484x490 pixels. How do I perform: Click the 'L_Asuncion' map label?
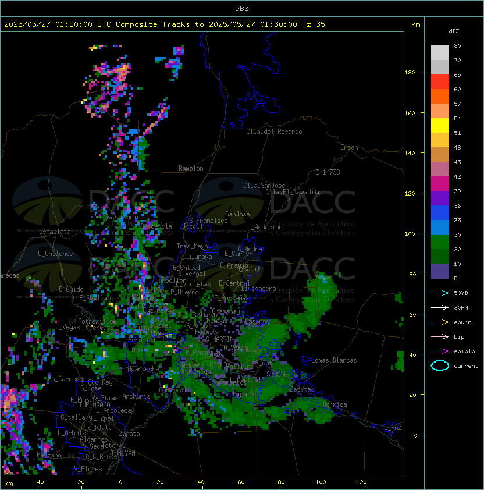[x=265, y=227]
